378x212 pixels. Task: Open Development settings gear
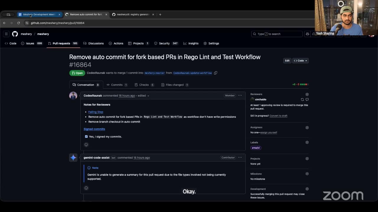coord(307,189)
